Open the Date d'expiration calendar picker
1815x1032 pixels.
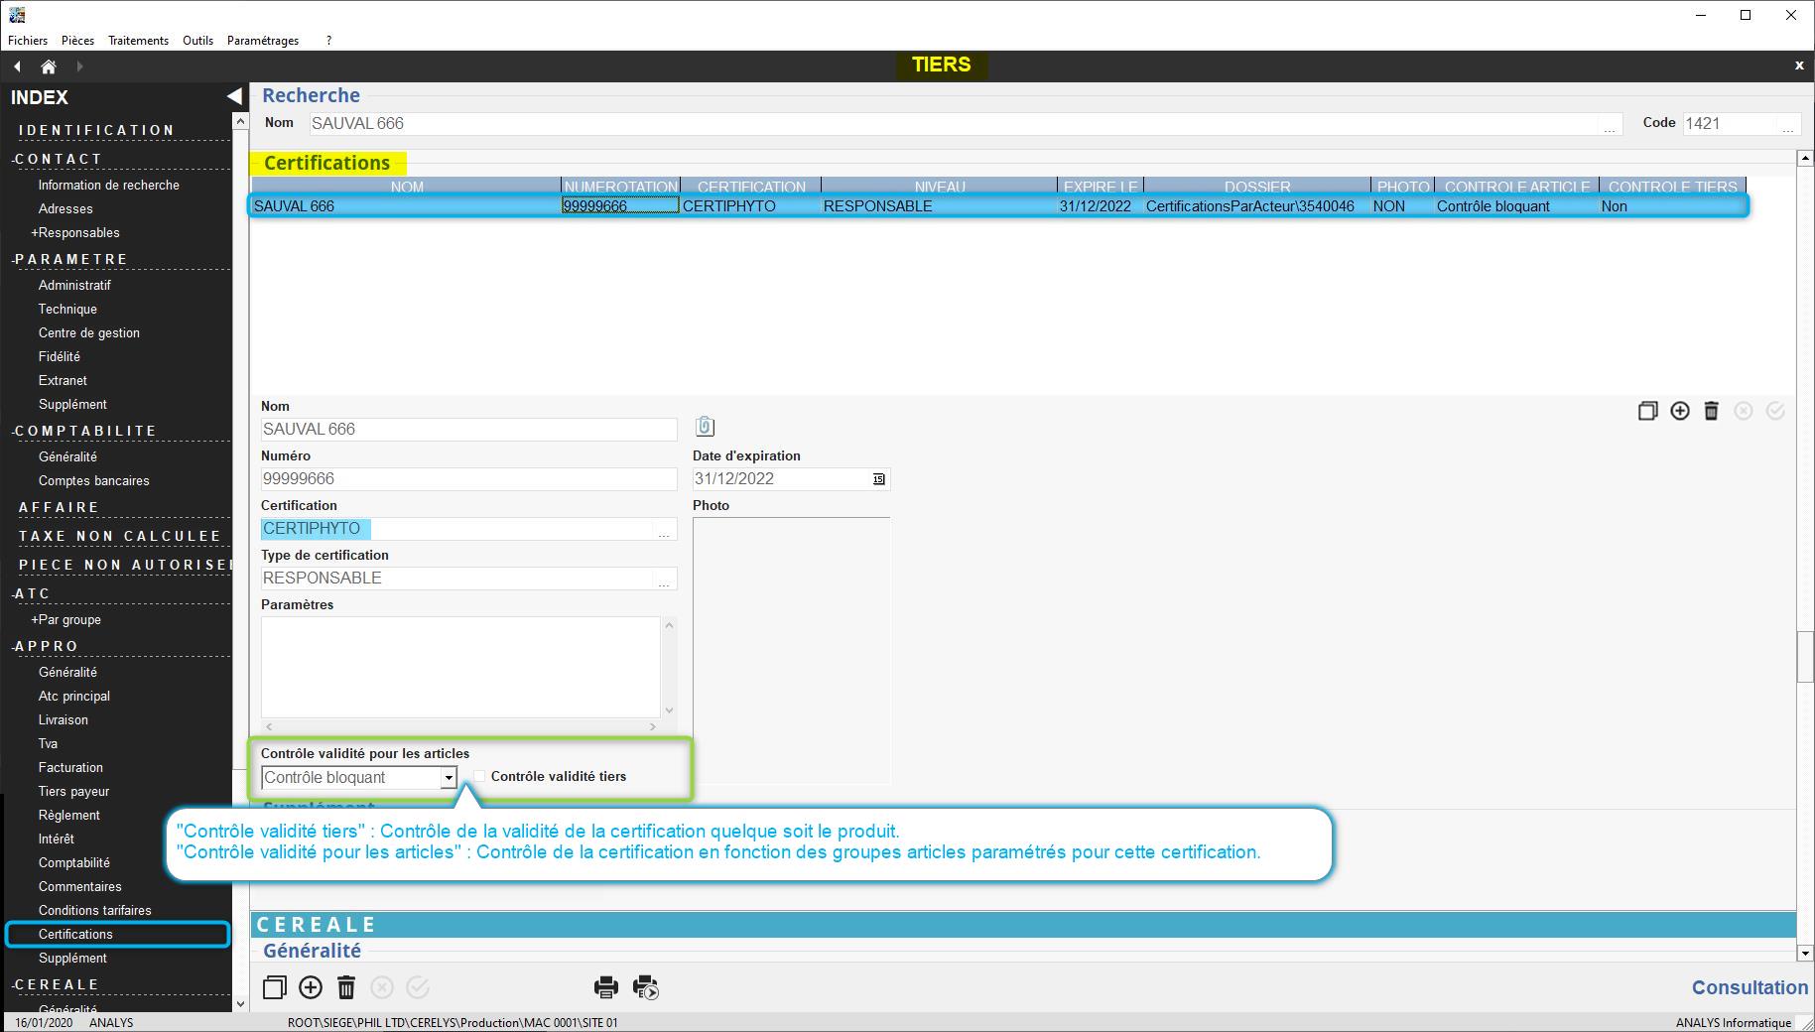[878, 479]
